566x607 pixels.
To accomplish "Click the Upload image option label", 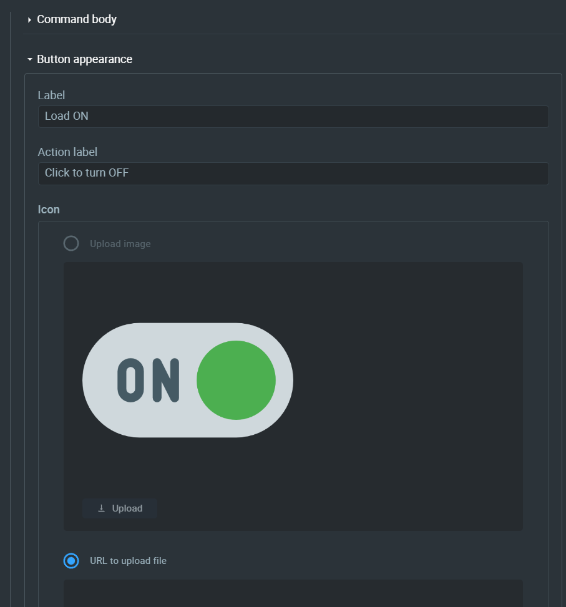I will click(120, 244).
